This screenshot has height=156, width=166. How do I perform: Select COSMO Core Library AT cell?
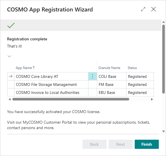click(x=51, y=76)
